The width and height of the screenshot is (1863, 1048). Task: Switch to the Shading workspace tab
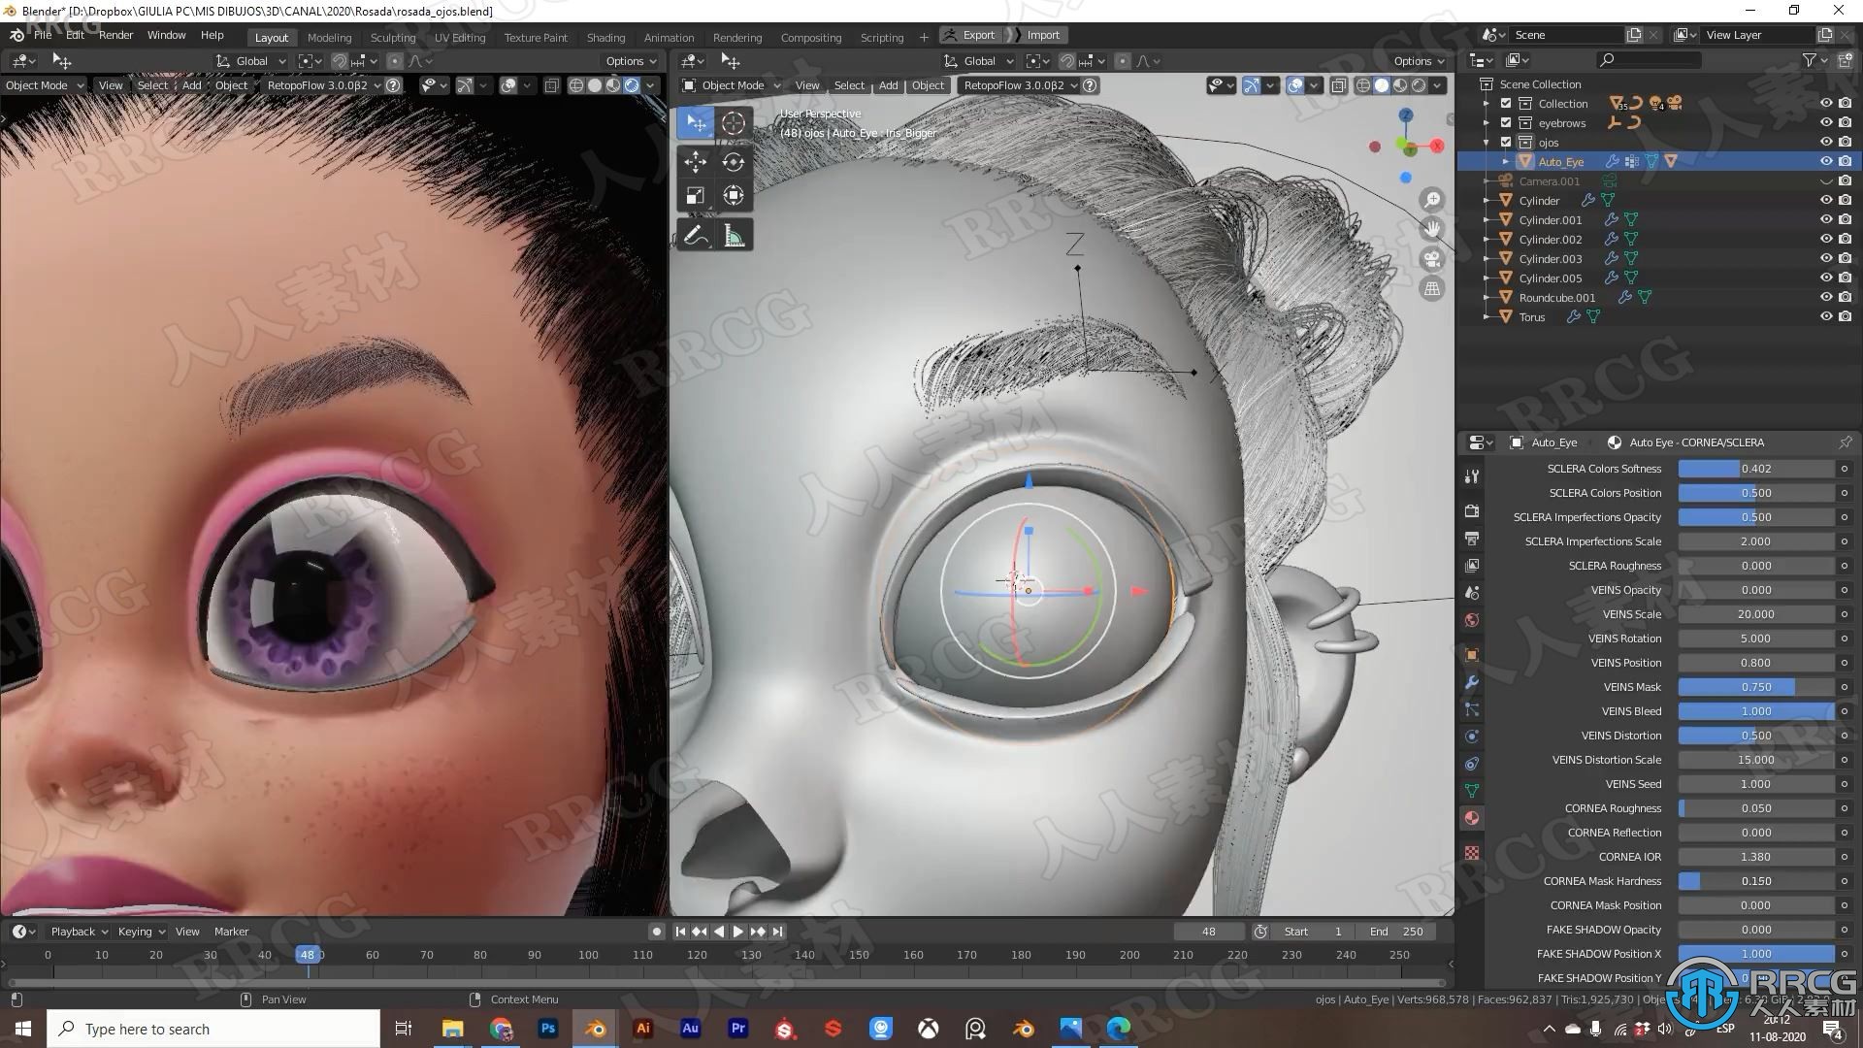[x=605, y=37]
